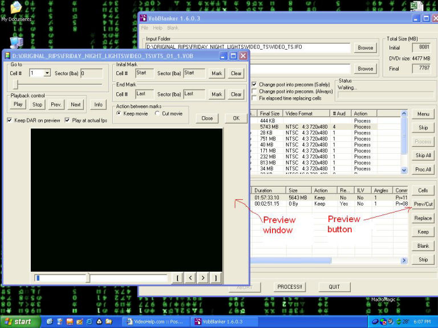Click the Skip All button
The width and height of the screenshot is (438, 328).
[423, 155]
